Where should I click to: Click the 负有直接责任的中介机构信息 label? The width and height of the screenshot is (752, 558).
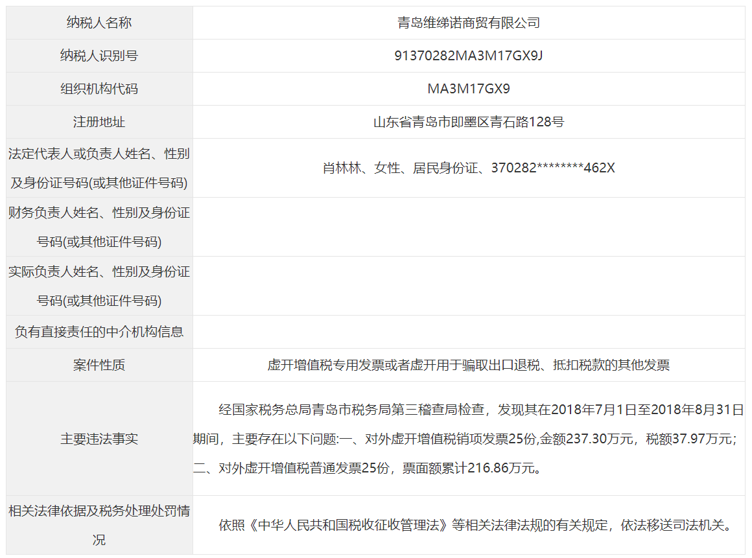99,332
